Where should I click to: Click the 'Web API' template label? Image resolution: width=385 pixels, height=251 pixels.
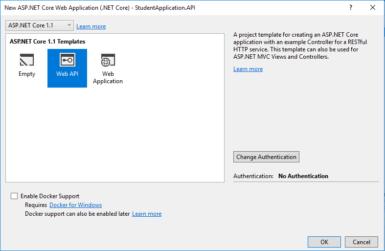tap(68, 74)
